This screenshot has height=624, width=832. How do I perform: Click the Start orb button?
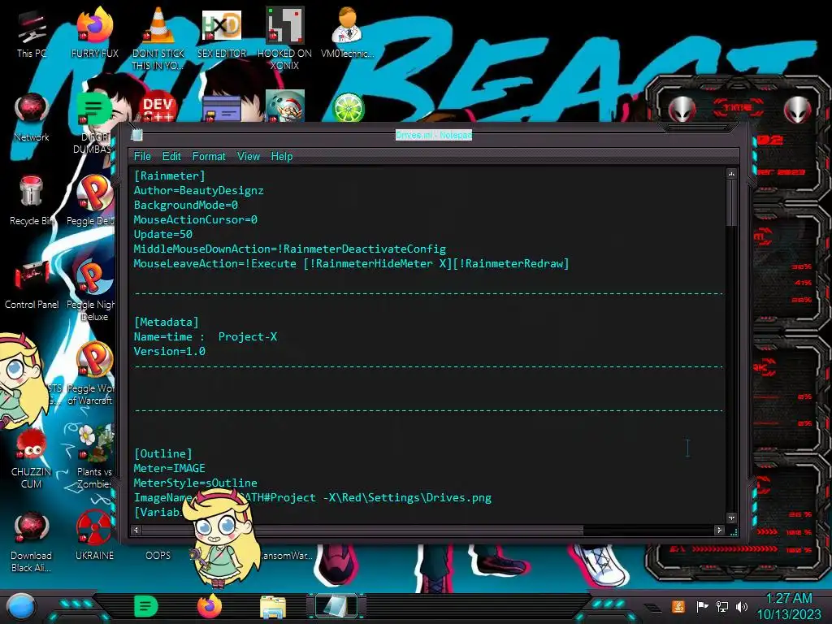[x=21, y=606]
